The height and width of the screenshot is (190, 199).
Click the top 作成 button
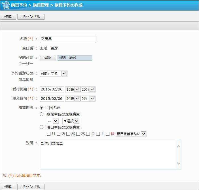tap(8, 17)
